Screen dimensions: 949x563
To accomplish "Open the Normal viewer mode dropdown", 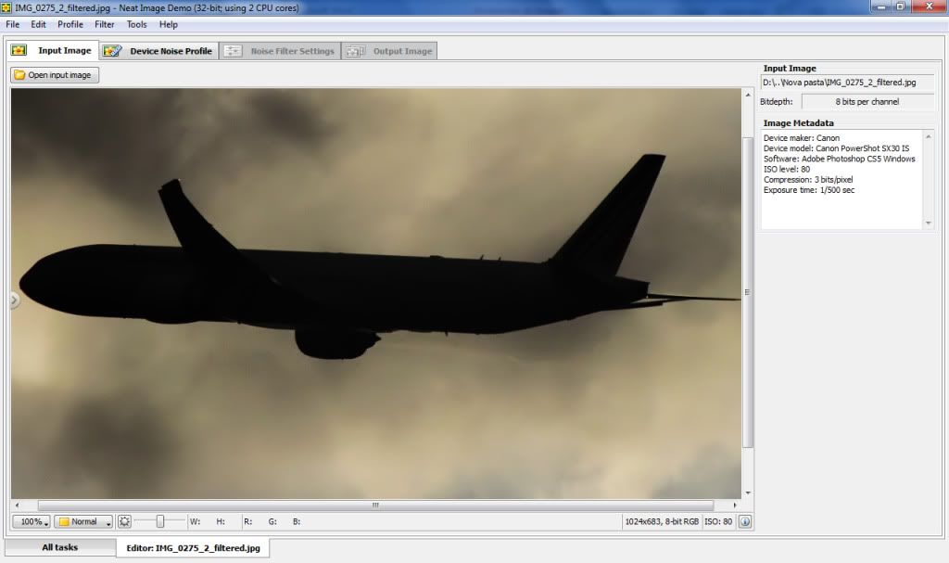I will (83, 521).
